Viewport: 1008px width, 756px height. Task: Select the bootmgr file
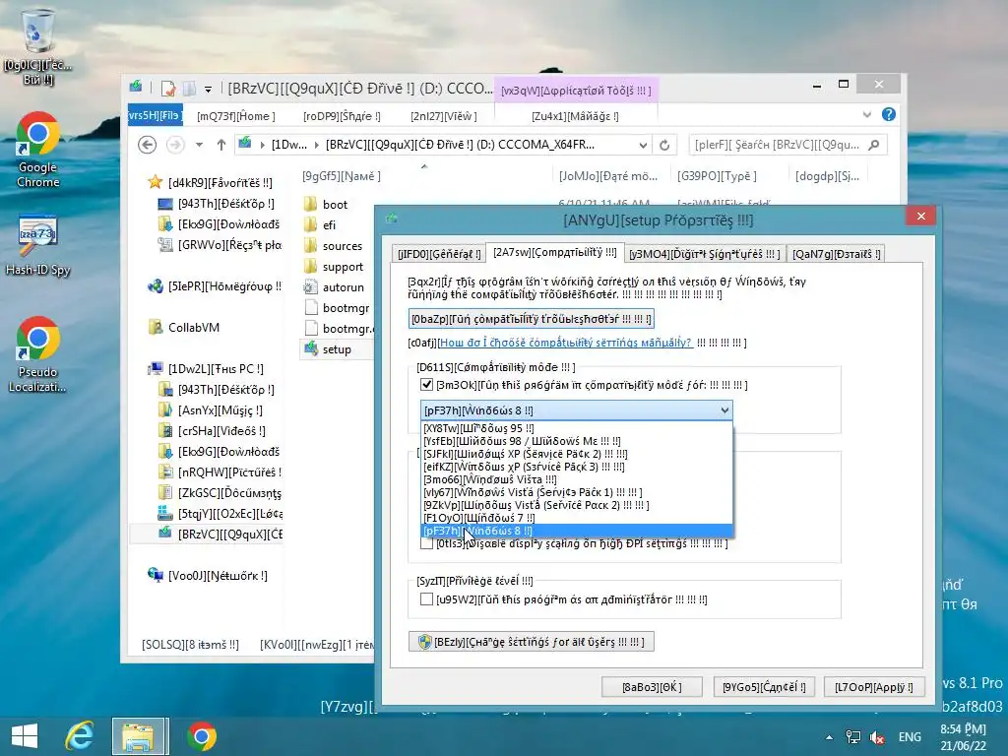(x=337, y=308)
